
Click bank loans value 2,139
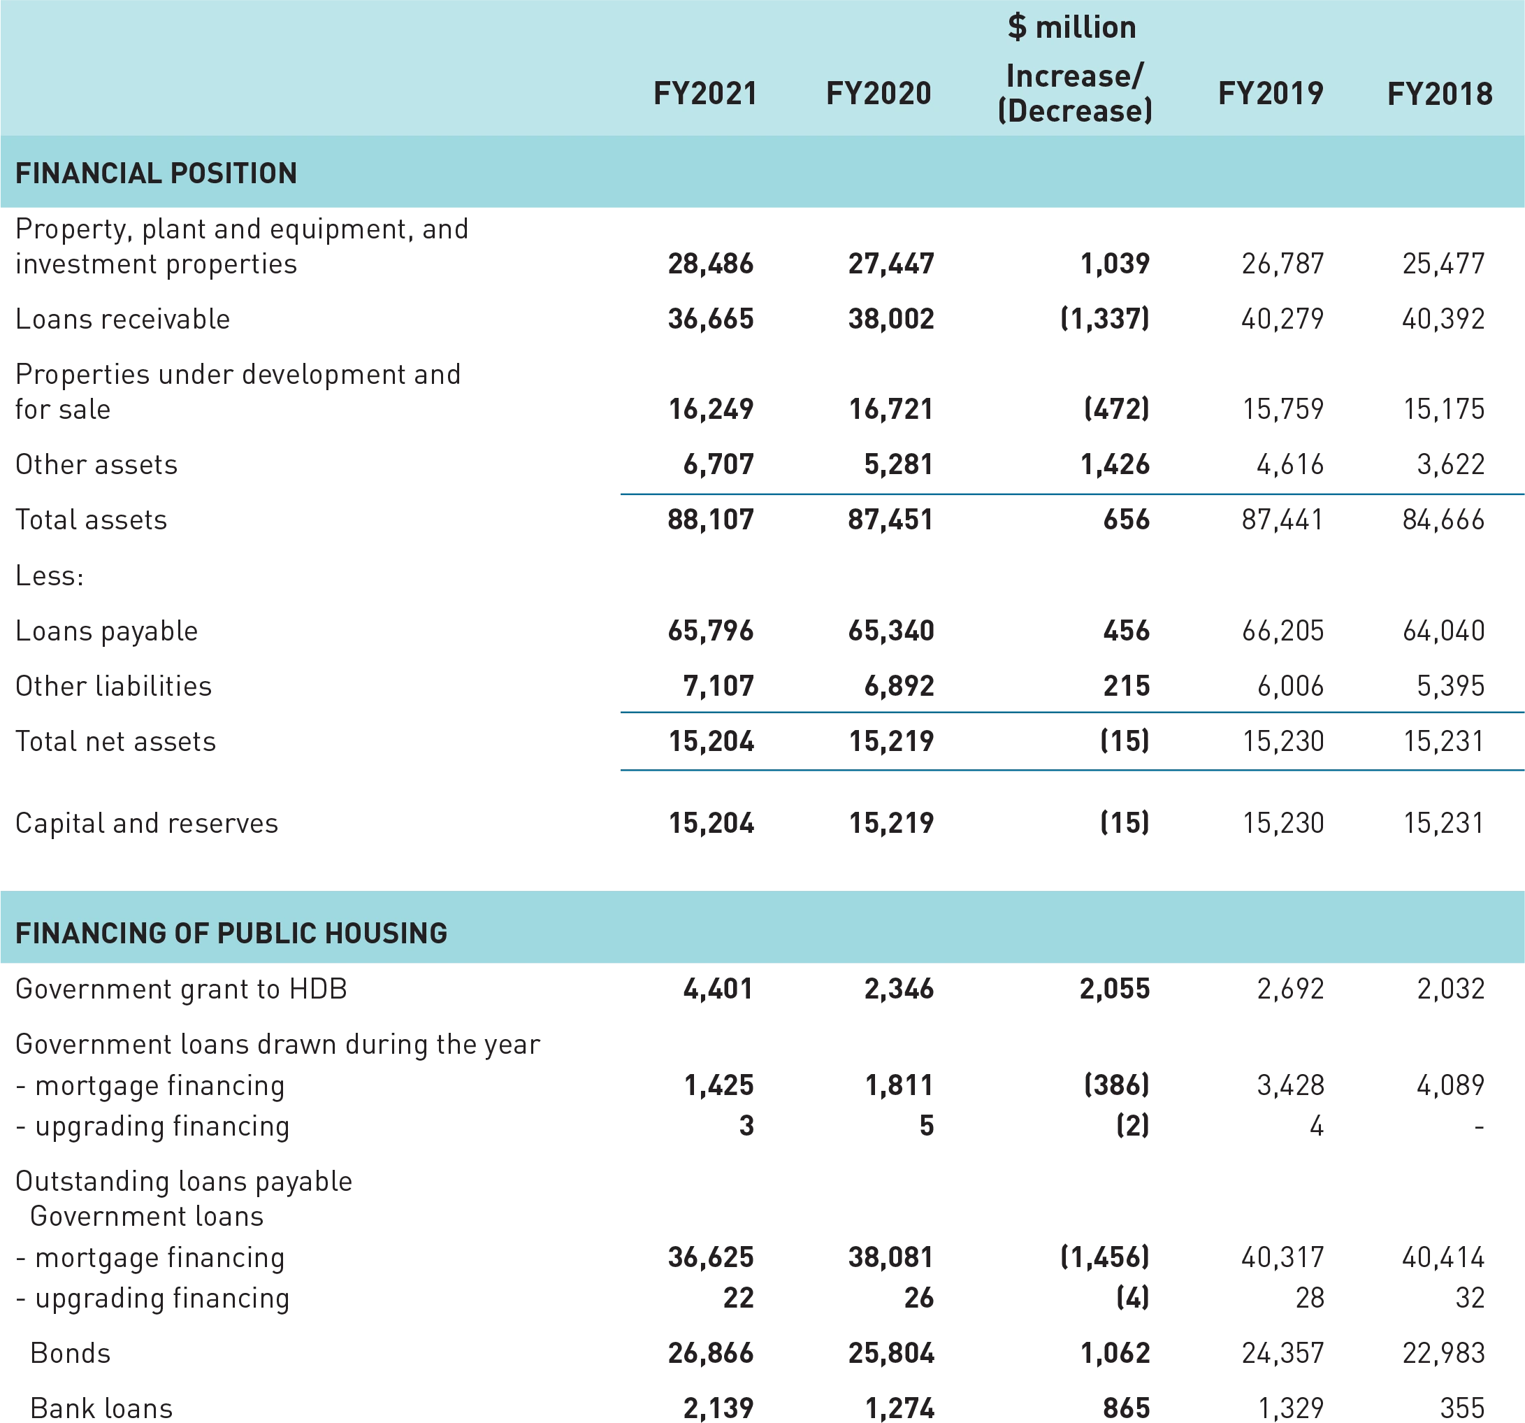pyautogui.click(x=718, y=1408)
